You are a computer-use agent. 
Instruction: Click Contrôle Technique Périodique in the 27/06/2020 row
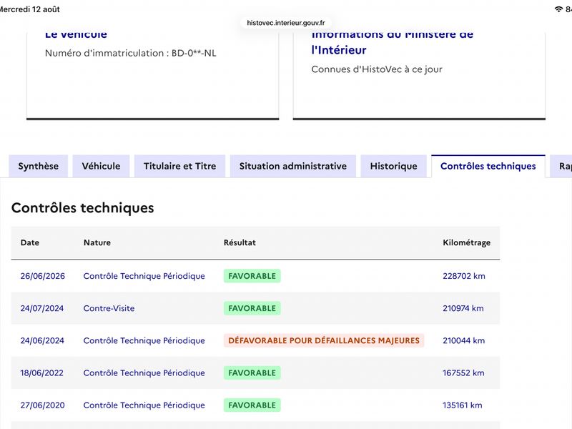[144, 405]
